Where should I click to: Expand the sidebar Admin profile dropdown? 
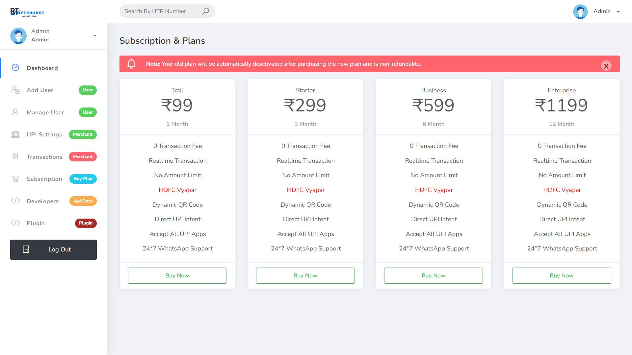[x=95, y=35]
